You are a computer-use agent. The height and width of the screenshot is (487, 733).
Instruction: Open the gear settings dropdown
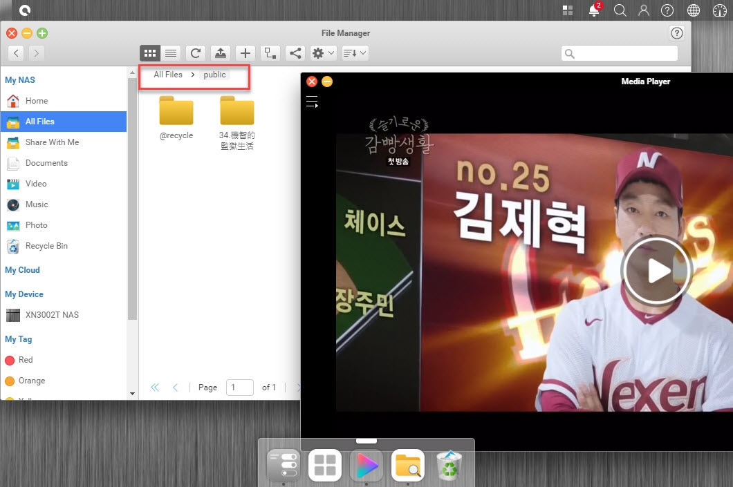click(x=323, y=53)
